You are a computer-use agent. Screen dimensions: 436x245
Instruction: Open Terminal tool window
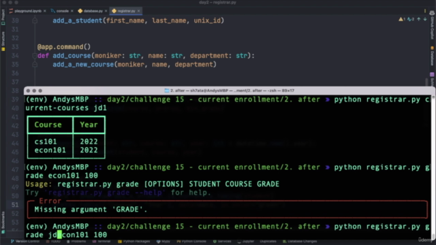point(102,242)
